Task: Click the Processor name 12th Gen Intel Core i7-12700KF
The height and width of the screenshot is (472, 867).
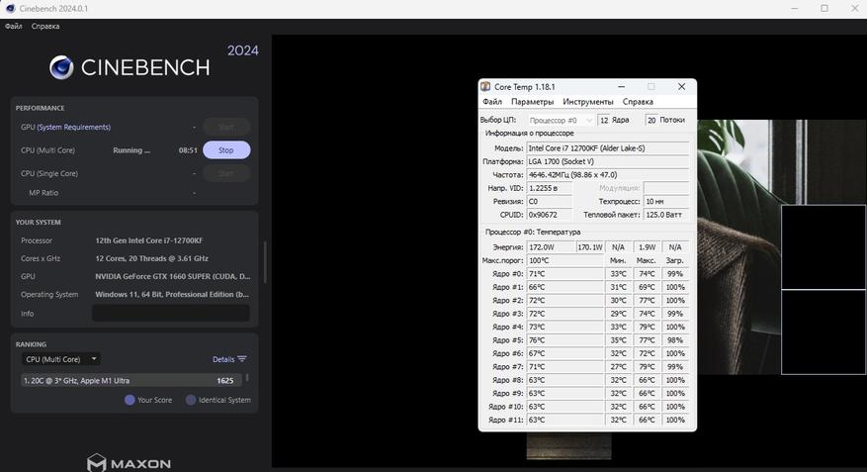Action: pyautogui.click(x=149, y=240)
